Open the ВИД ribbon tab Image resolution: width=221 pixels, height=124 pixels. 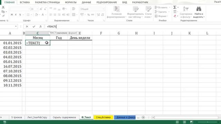tap(125, 2)
